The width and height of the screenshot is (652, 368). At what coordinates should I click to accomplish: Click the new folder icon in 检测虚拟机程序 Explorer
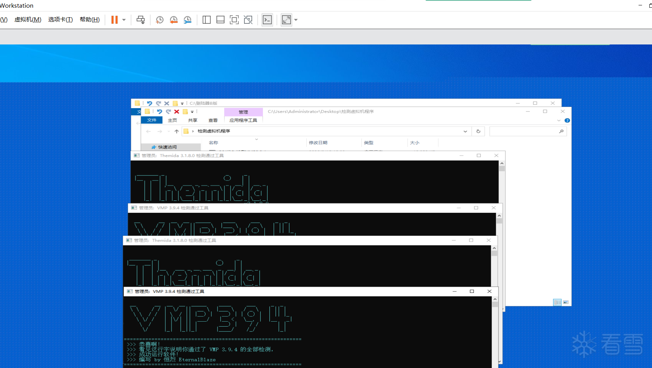pos(185,112)
